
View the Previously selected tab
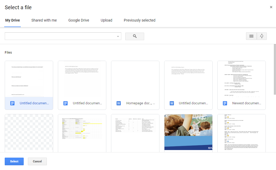[x=139, y=20]
